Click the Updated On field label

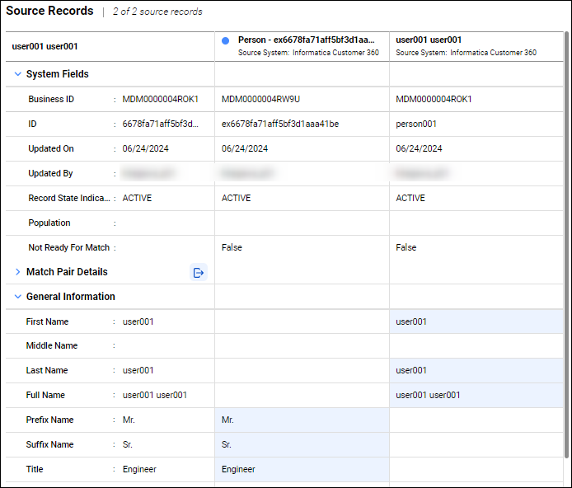(x=51, y=149)
